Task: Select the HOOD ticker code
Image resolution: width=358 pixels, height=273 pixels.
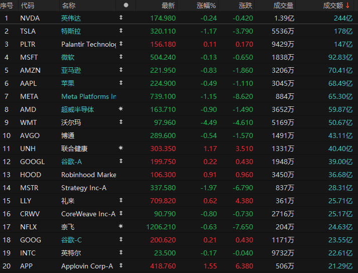Action: pyautogui.click(x=31, y=175)
